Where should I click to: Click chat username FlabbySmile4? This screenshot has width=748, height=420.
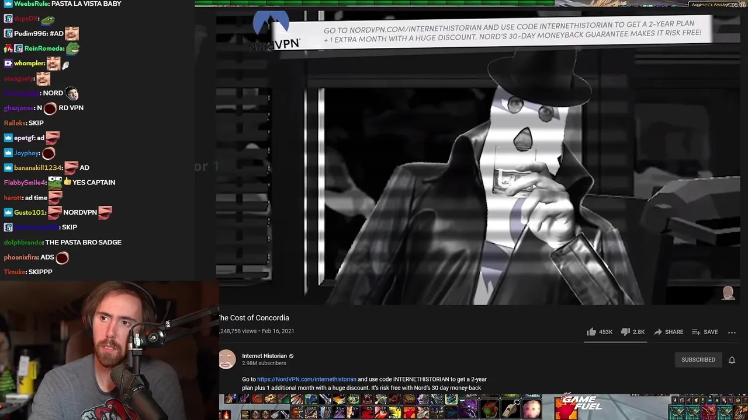point(25,183)
